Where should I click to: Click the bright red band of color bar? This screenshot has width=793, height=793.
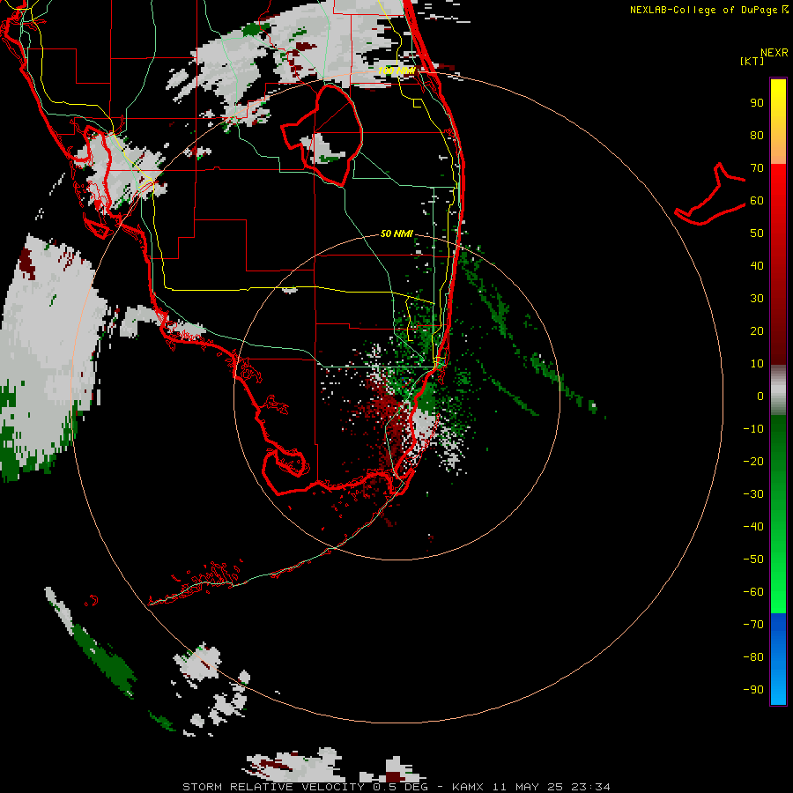778,187
